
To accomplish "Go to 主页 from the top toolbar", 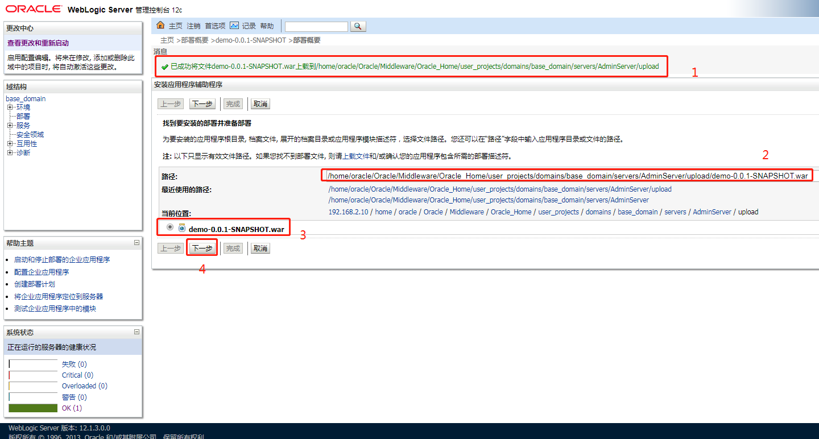I will point(176,26).
